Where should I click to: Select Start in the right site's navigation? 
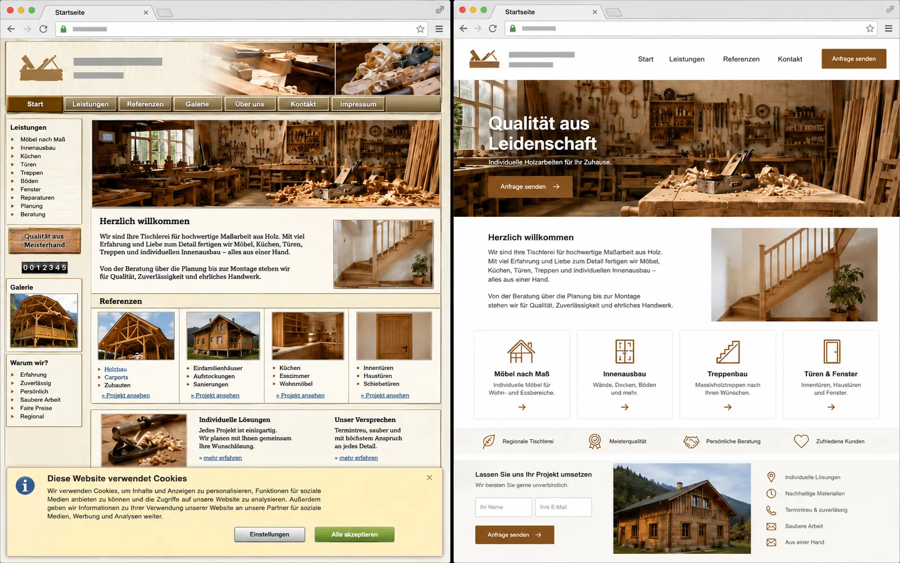click(x=645, y=59)
